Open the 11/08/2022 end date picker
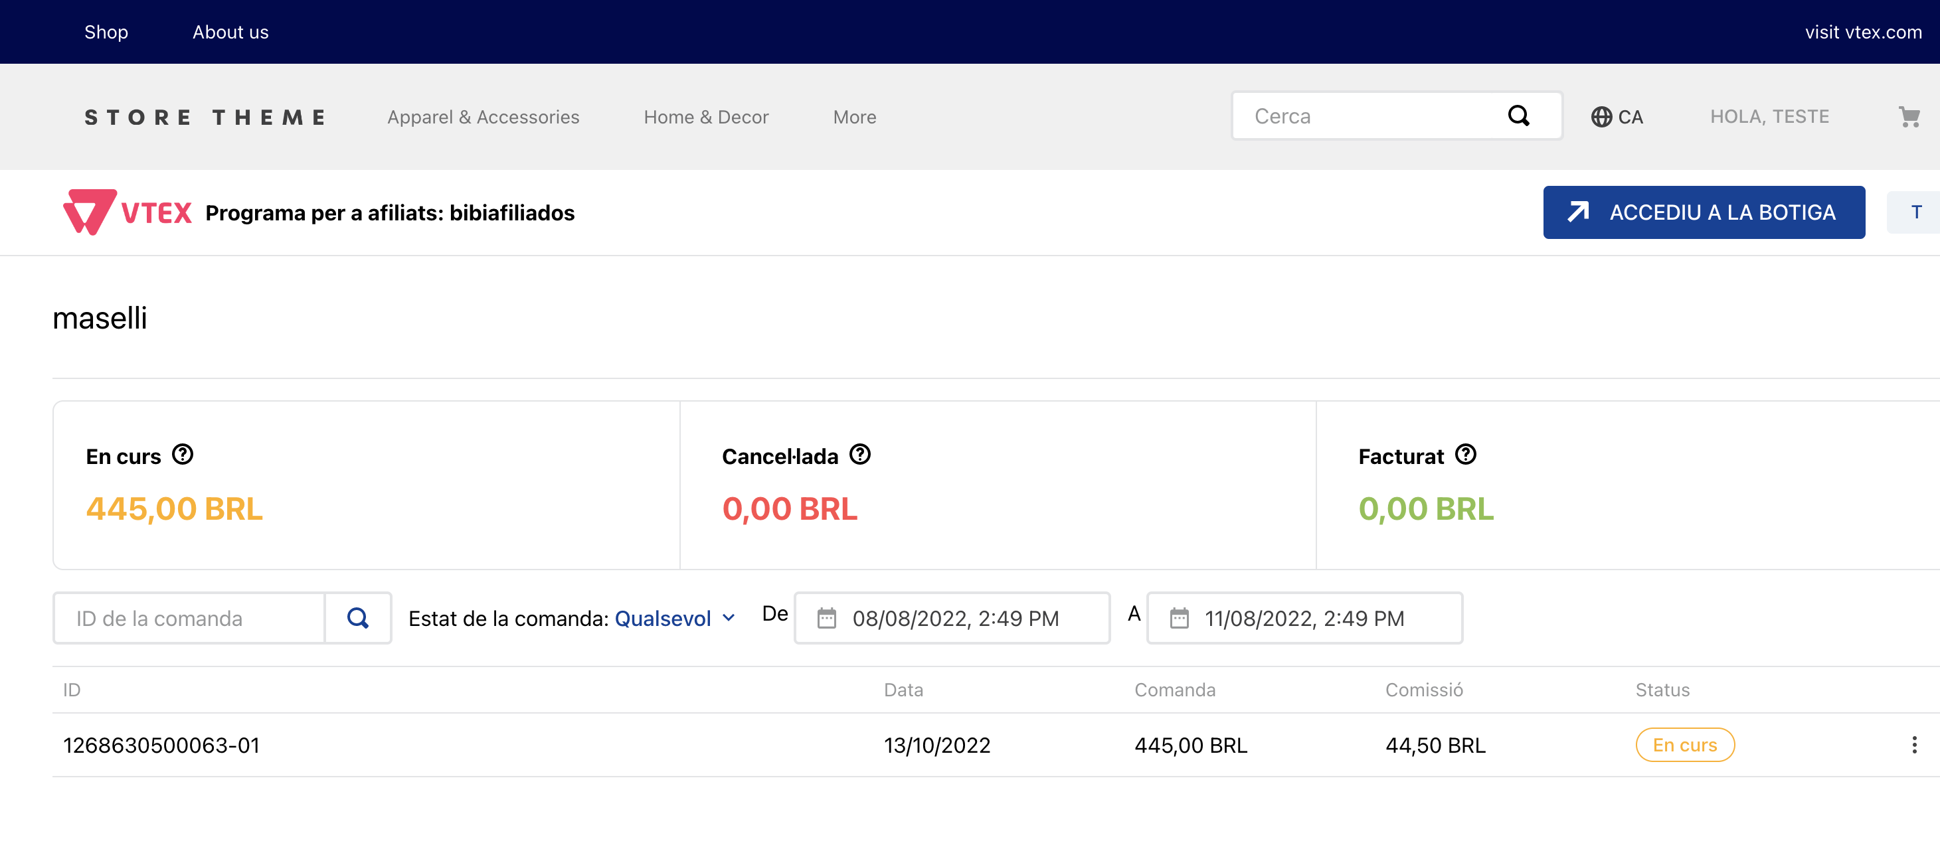Screen dimensions: 1940x847 (1304, 618)
